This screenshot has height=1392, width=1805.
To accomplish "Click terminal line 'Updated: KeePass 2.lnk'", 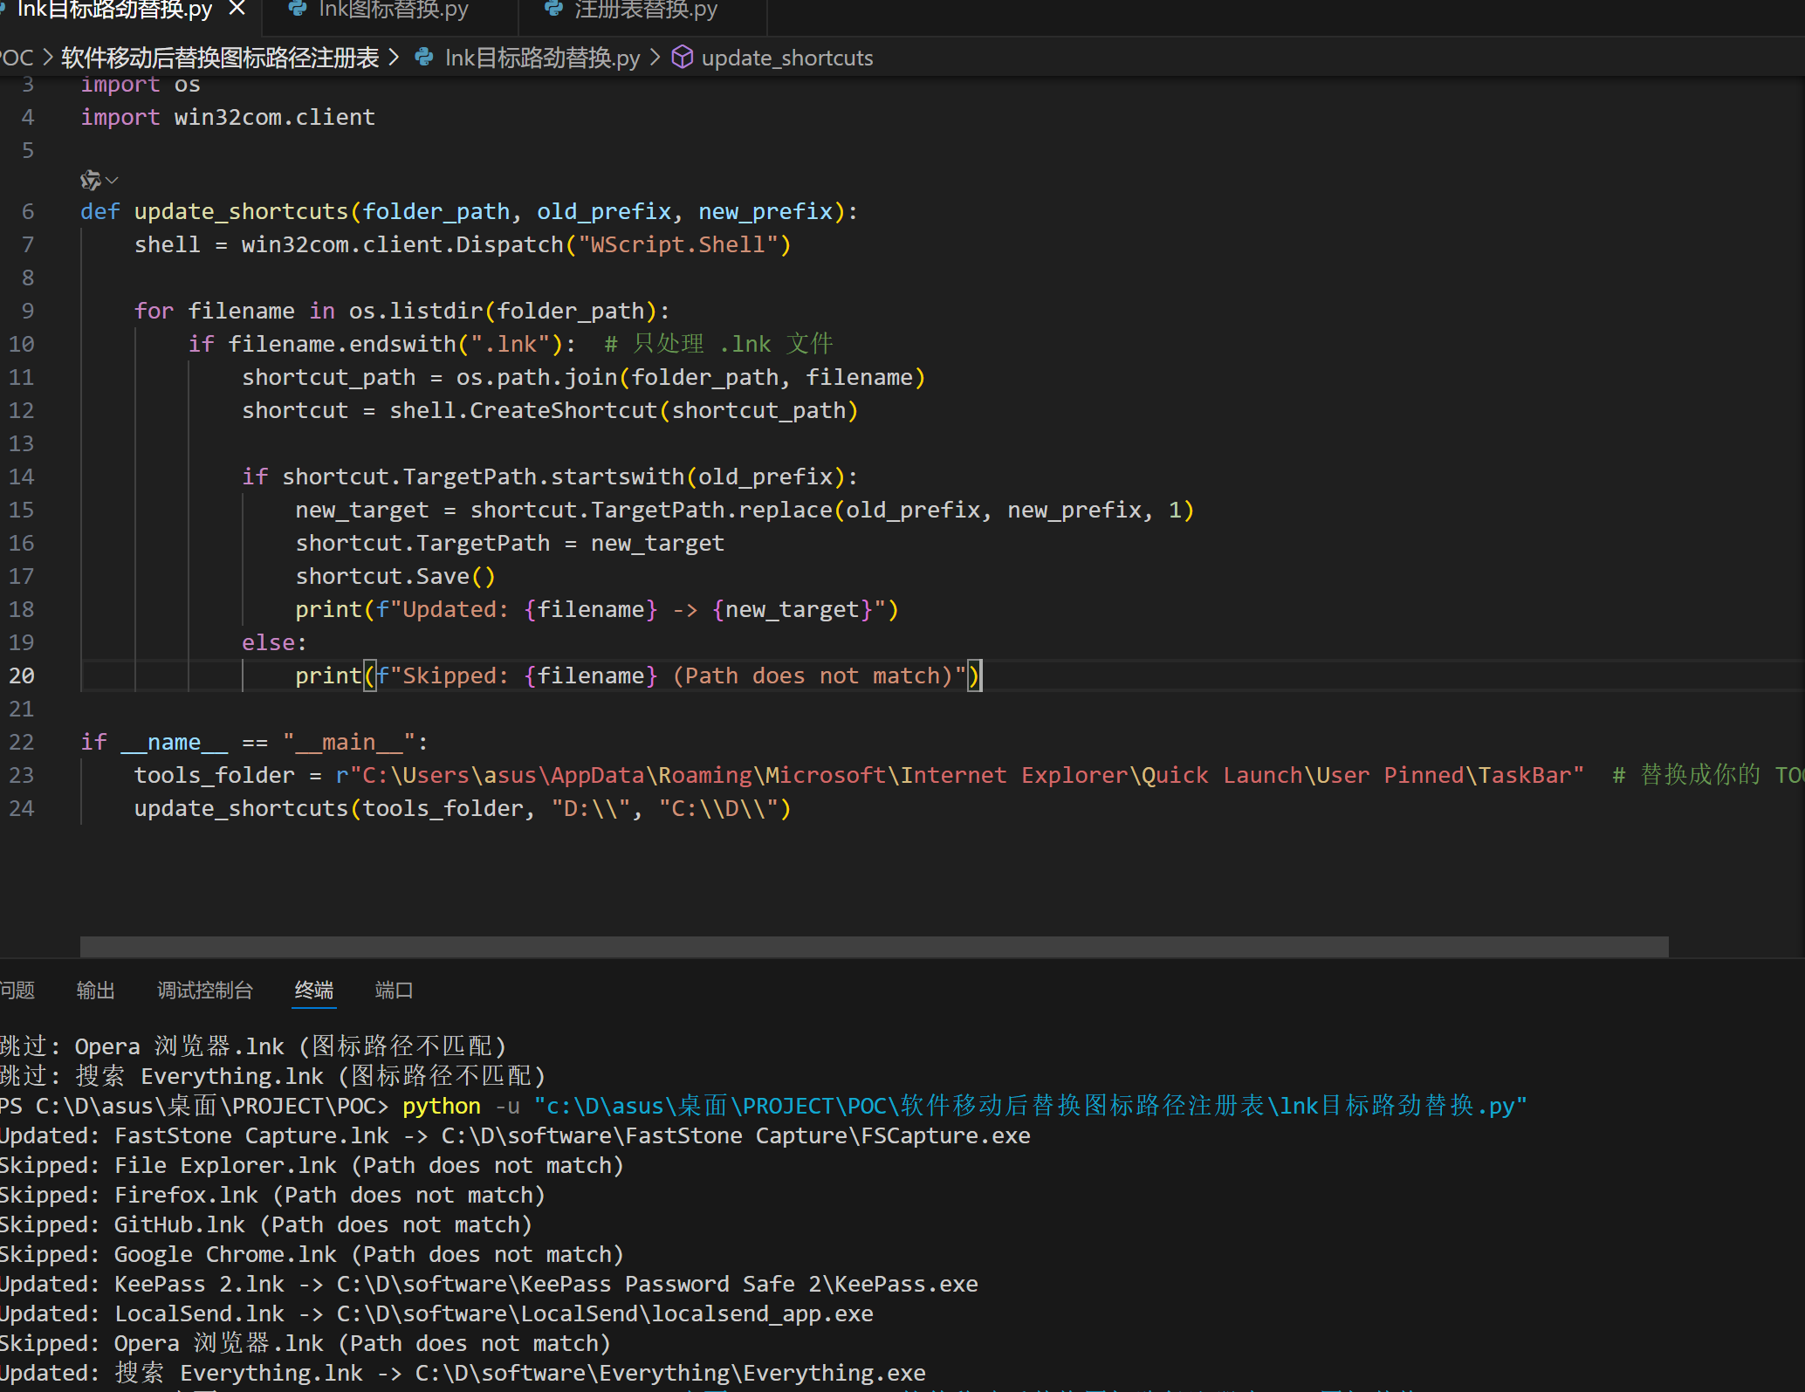I will click(489, 1284).
